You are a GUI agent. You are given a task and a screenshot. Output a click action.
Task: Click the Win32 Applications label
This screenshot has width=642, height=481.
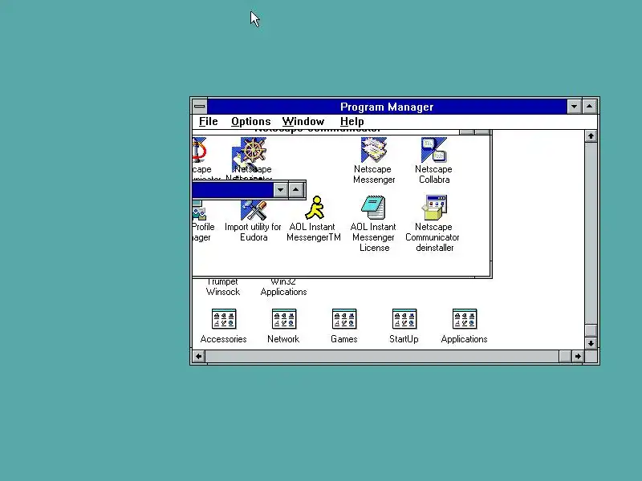[x=283, y=287]
